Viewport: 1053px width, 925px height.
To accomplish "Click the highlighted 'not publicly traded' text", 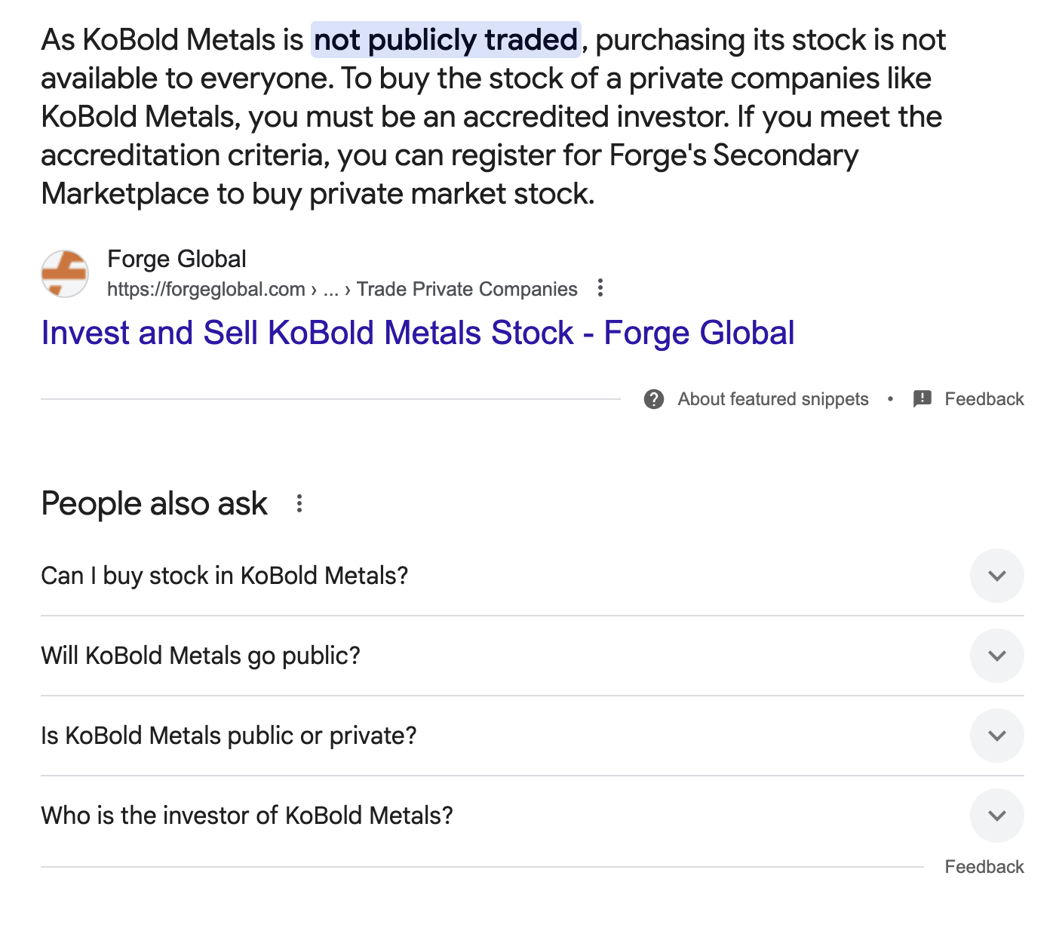I will (x=446, y=40).
